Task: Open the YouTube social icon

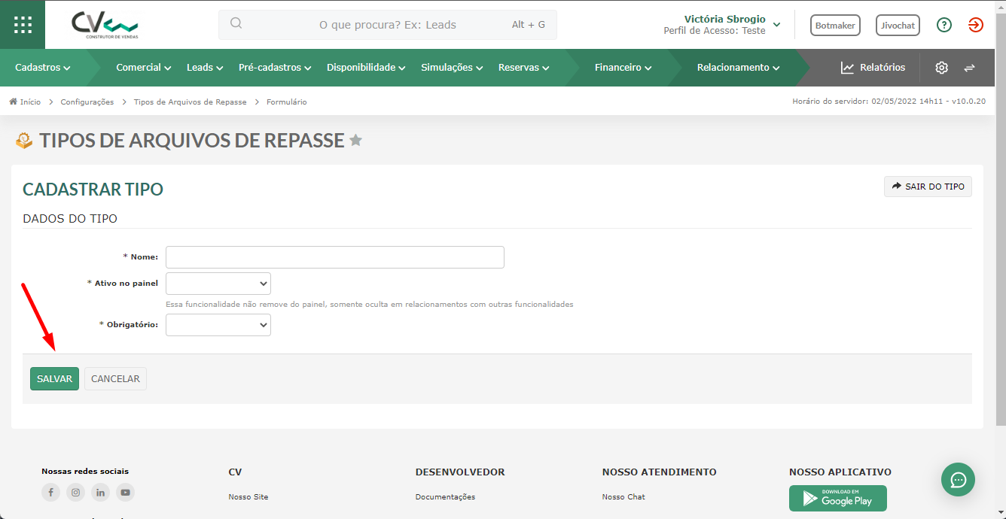Action: pyautogui.click(x=125, y=493)
